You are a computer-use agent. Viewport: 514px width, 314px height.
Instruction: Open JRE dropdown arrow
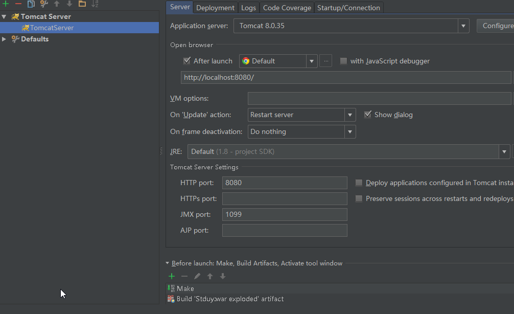(x=504, y=151)
